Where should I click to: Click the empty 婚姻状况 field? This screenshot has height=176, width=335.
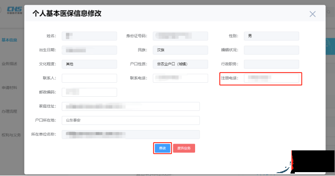(x=271, y=50)
